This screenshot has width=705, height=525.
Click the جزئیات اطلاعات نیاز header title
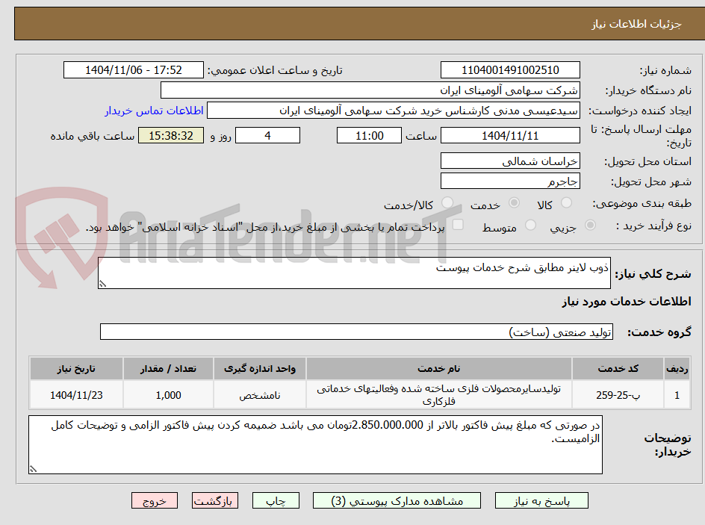636,24
